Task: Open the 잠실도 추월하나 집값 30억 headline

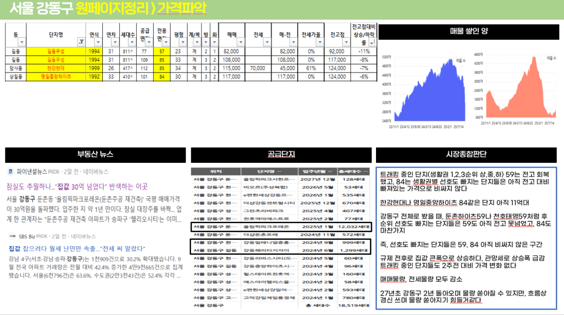Action: (x=77, y=187)
